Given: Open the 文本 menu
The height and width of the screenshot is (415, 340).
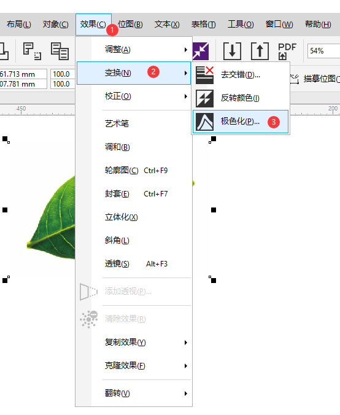Looking at the screenshot, I should click(167, 25).
